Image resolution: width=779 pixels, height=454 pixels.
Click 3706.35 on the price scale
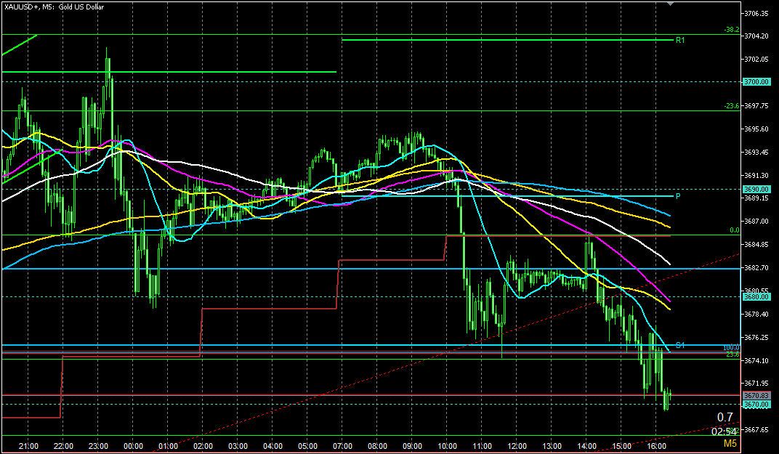(759, 14)
